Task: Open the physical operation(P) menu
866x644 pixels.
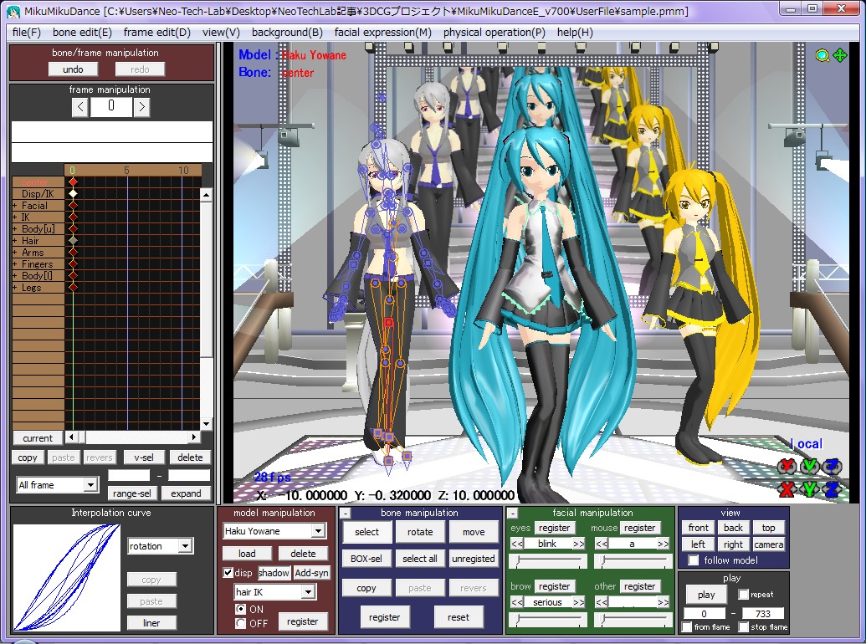Action: pyautogui.click(x=494, y=33)
